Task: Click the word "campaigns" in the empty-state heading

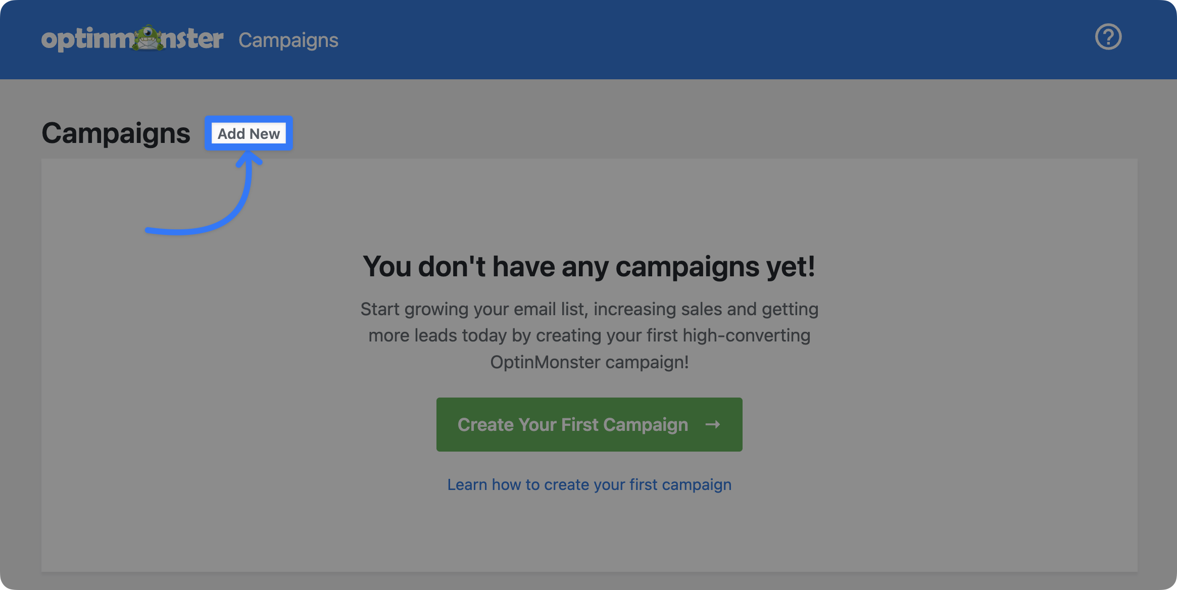Action: click(x=687, y=266)
